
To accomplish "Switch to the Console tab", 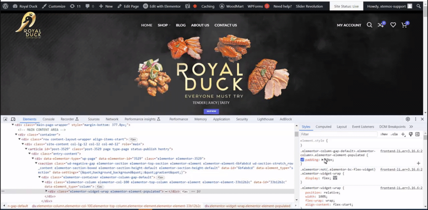I will click(x=49, y=119).
